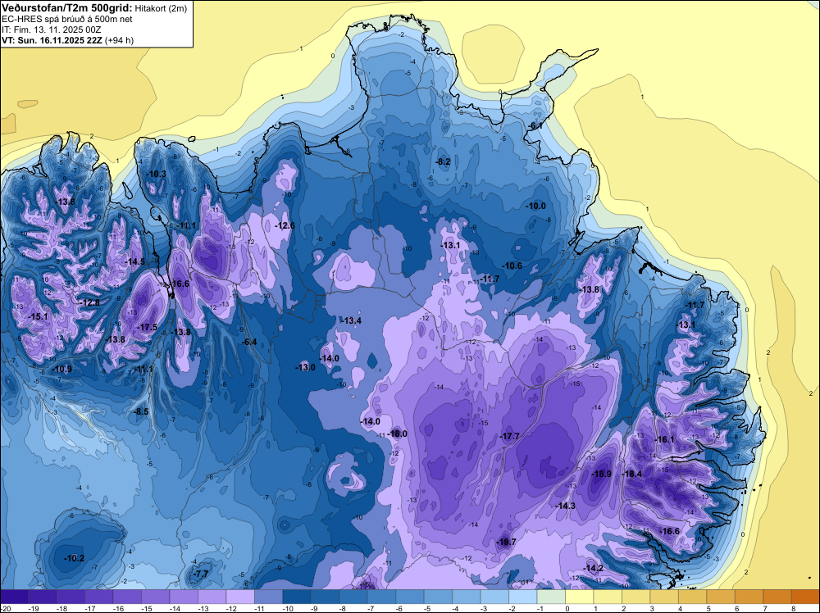Click the -10.6 temperature value
Image resolution: width=820 pixels, height=613 pixels.
[x=512, y=266]
